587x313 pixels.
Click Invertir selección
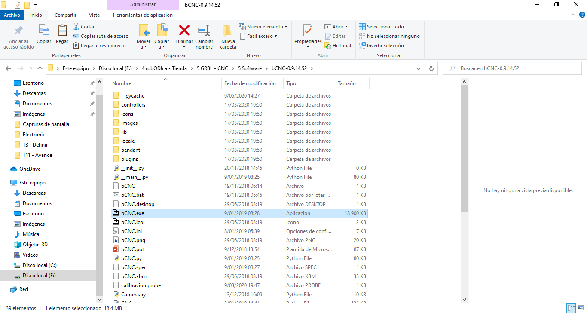(381, 46)
